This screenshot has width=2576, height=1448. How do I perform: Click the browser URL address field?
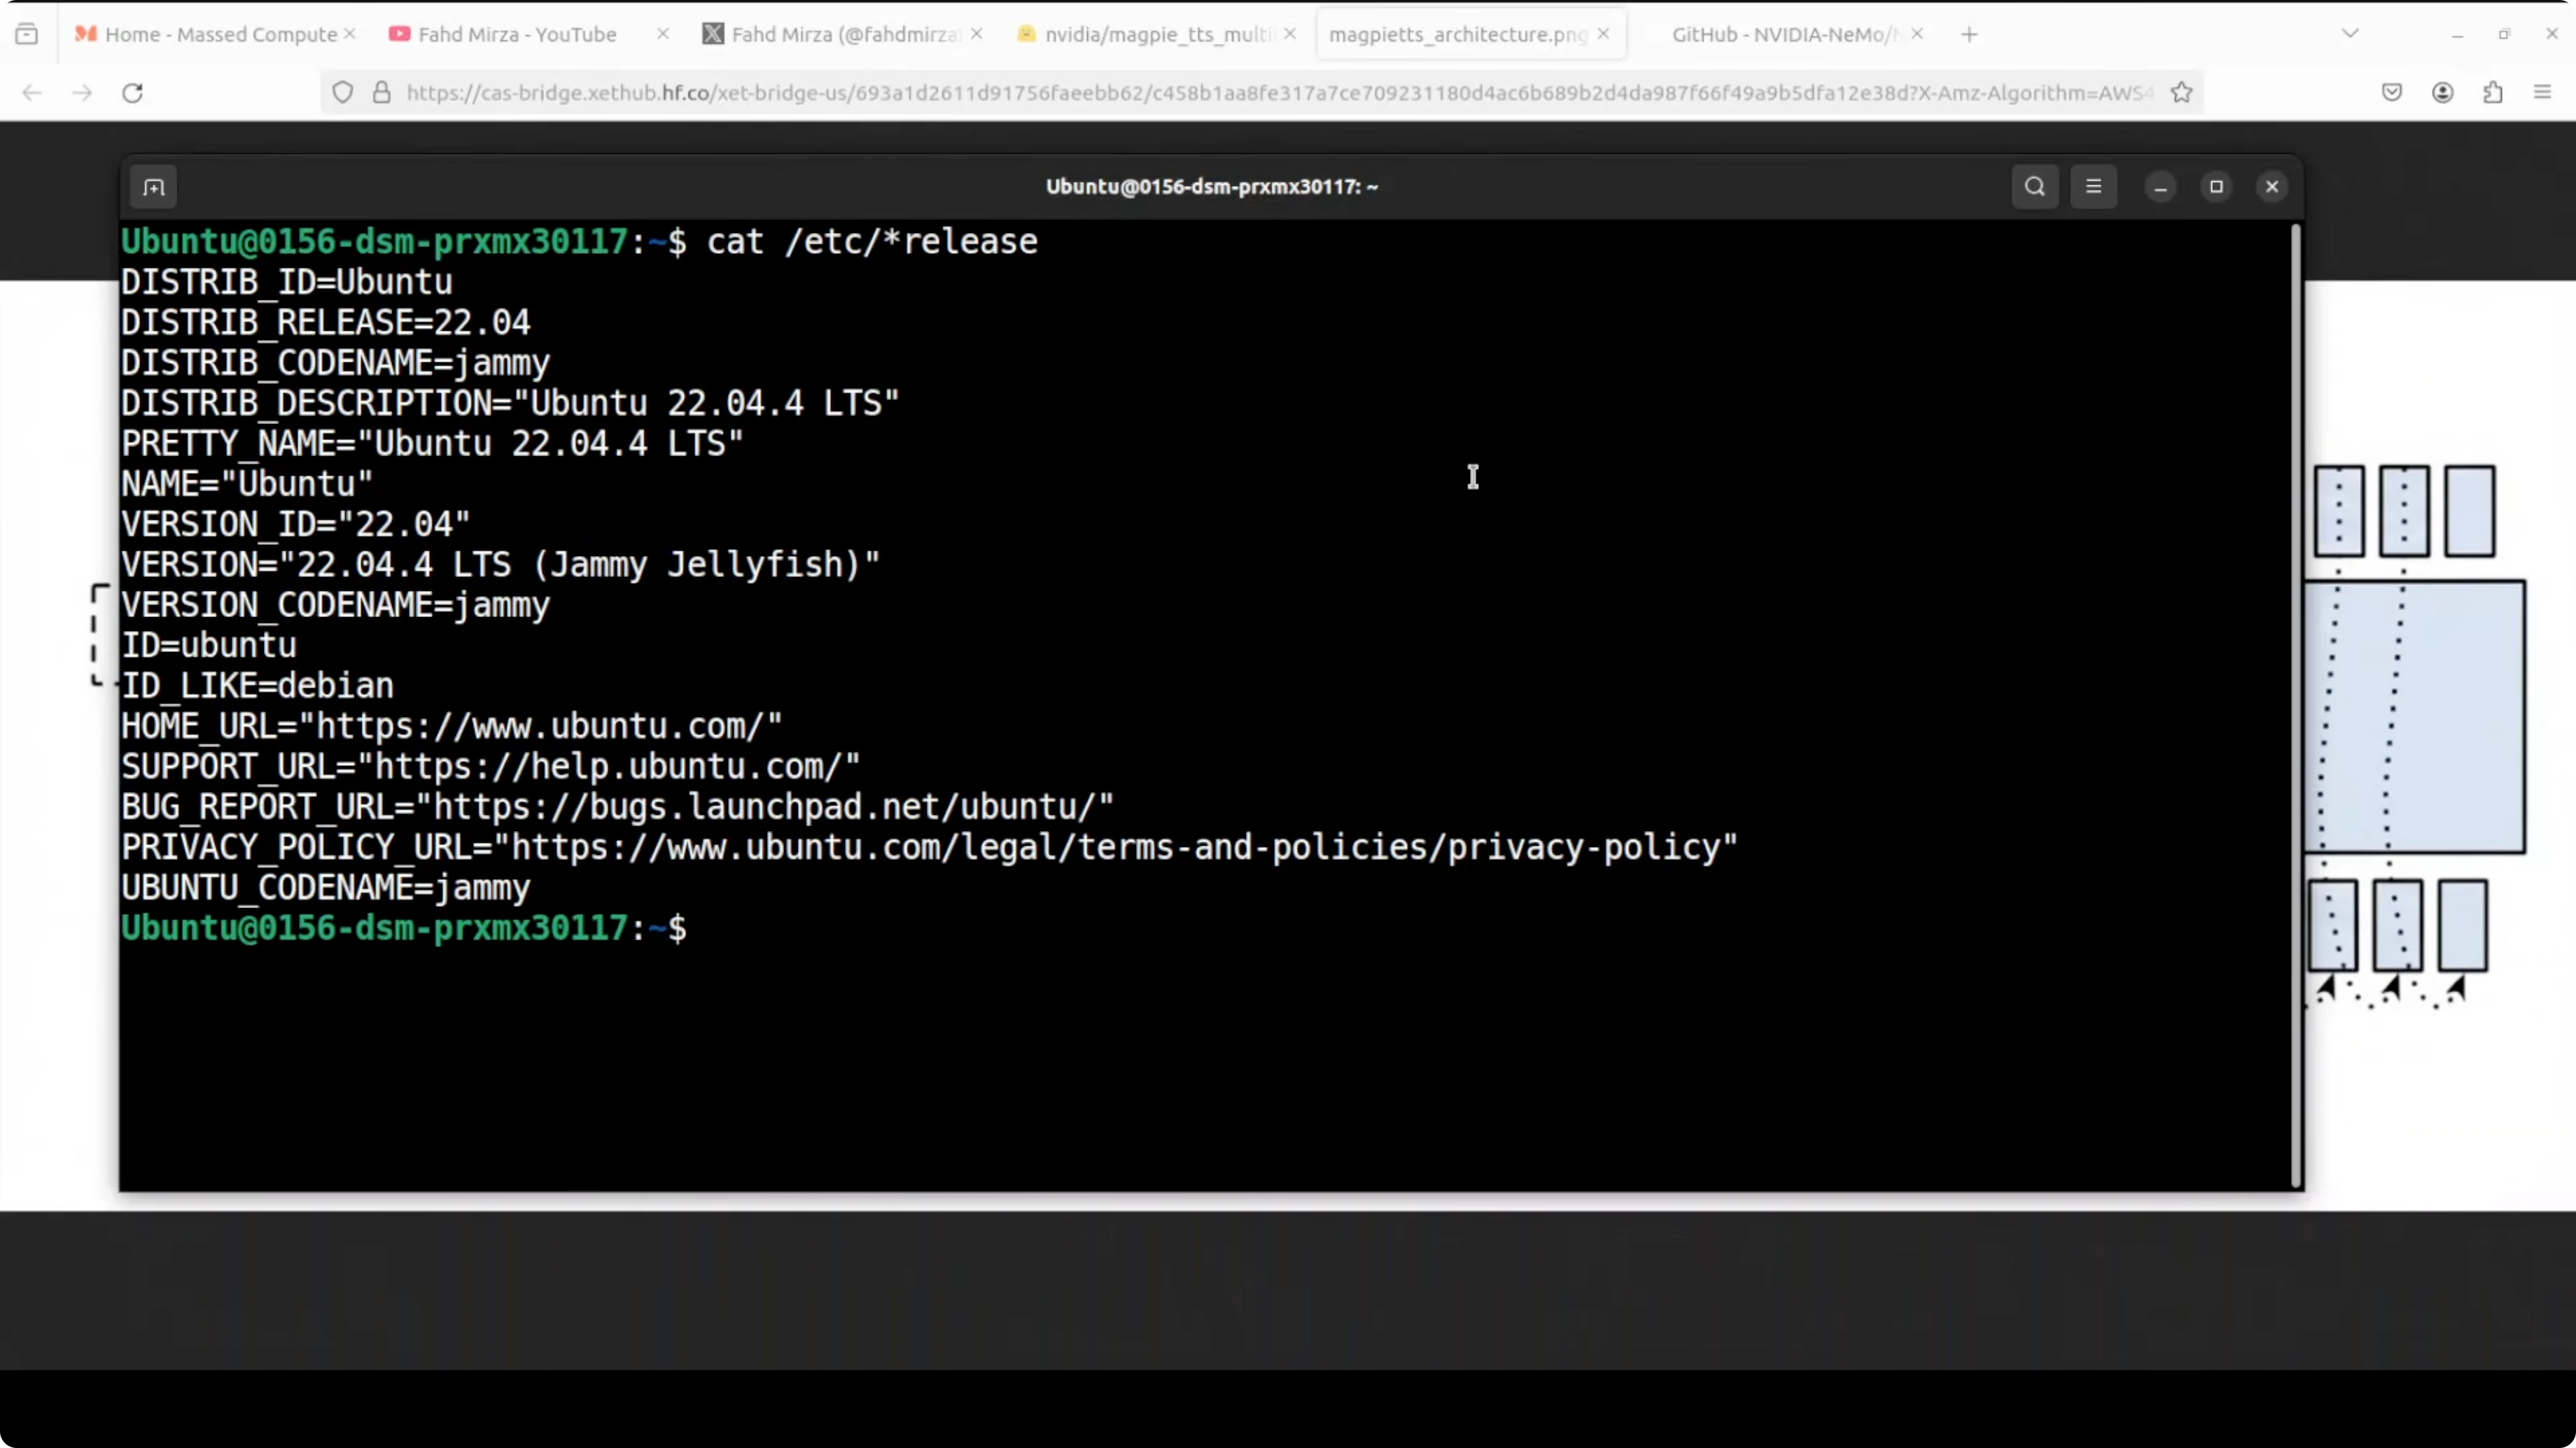click(x=1270, y=93)
